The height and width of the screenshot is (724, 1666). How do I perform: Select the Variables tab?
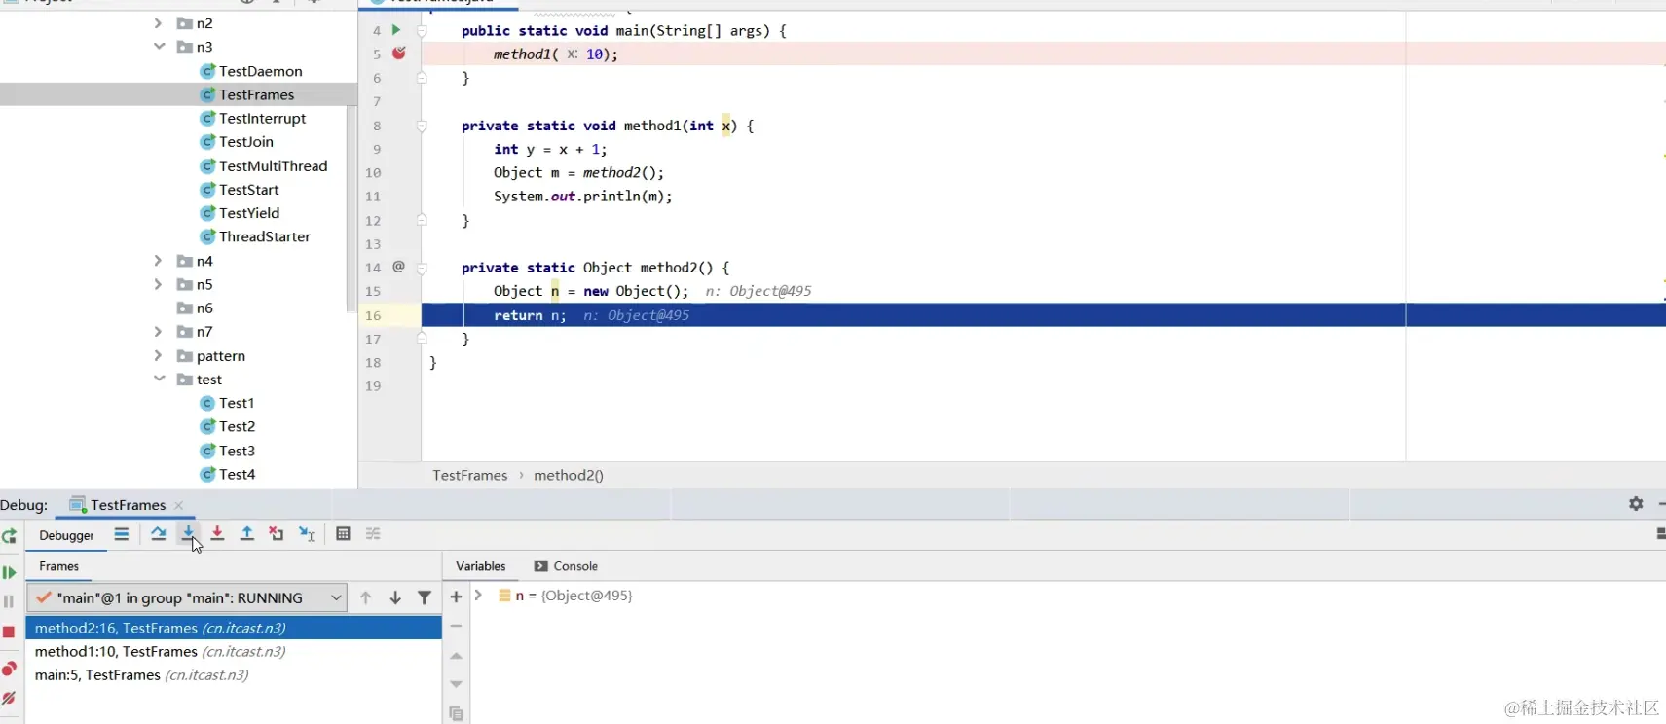pos(481,565)
